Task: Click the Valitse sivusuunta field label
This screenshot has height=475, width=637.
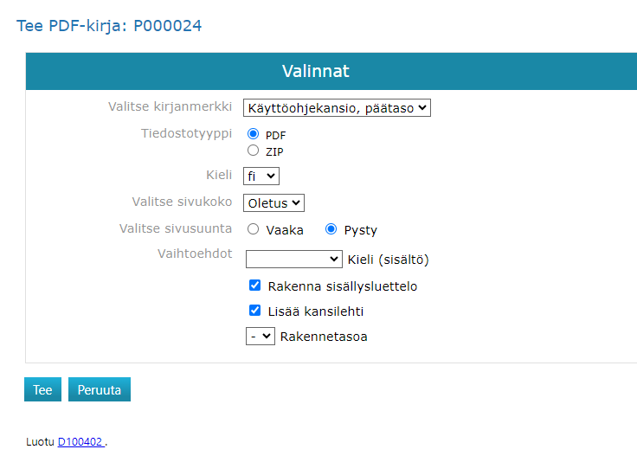Action: coord(175,228)
